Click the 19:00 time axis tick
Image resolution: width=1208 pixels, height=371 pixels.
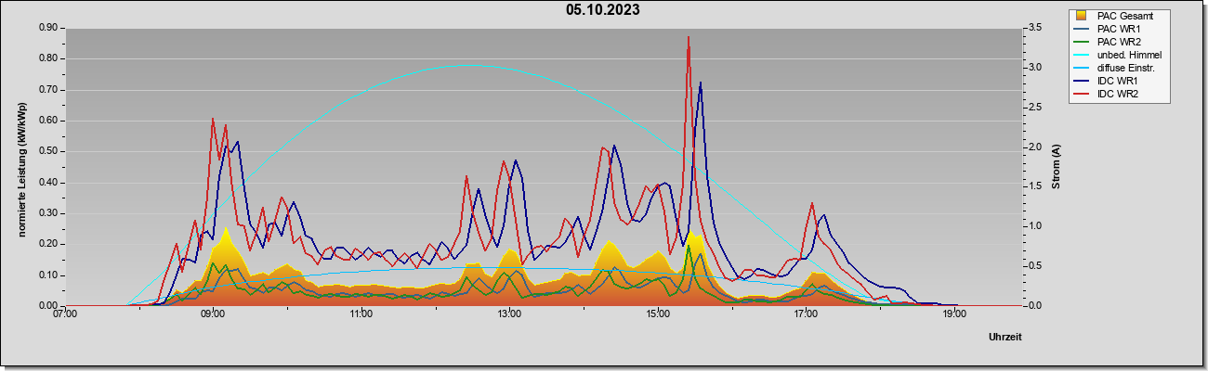[953, 314]
